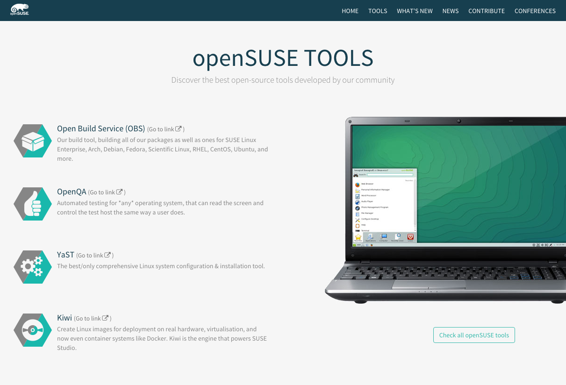The image size is (566, 385).
Task: Click external-link icon beside Kiwi
Action: tap(106, 318)
